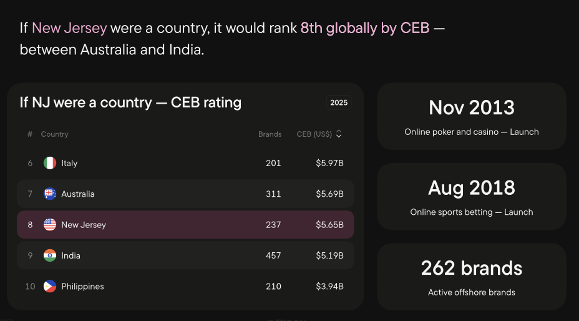Click the Country column header
Image resolution: width=579 pixels, height=321 pixels.
(x=55, y=134)
